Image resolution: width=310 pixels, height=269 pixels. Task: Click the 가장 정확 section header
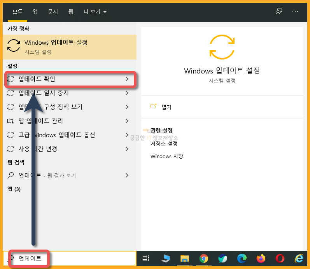click(18, 29)
